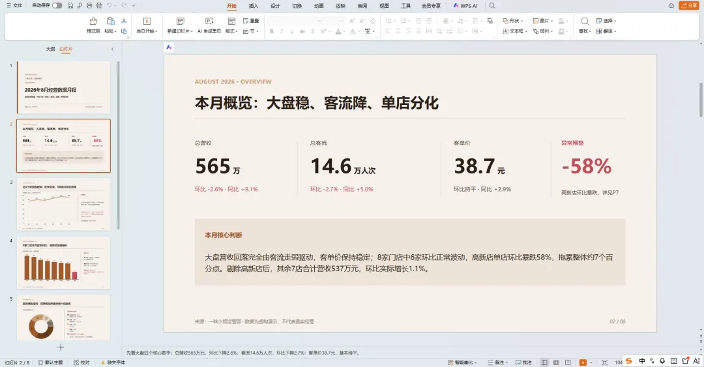
Task: Toggle the 备注 notes button in status bar
Action: tap(498, 362)
